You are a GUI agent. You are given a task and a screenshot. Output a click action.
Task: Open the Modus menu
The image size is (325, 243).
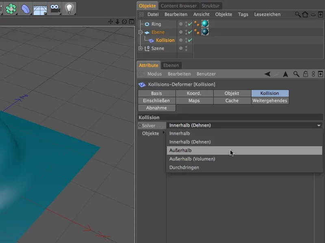(x=154, y=74)
